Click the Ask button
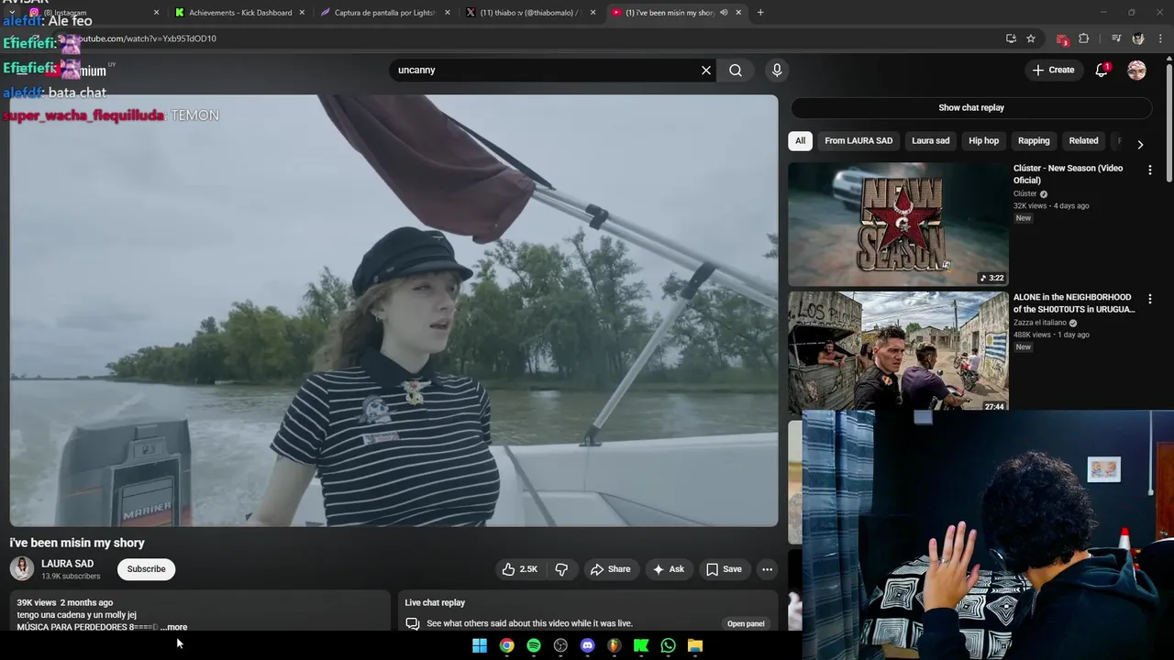Viewport: 1174px width, 660px height. click(668, 569)
